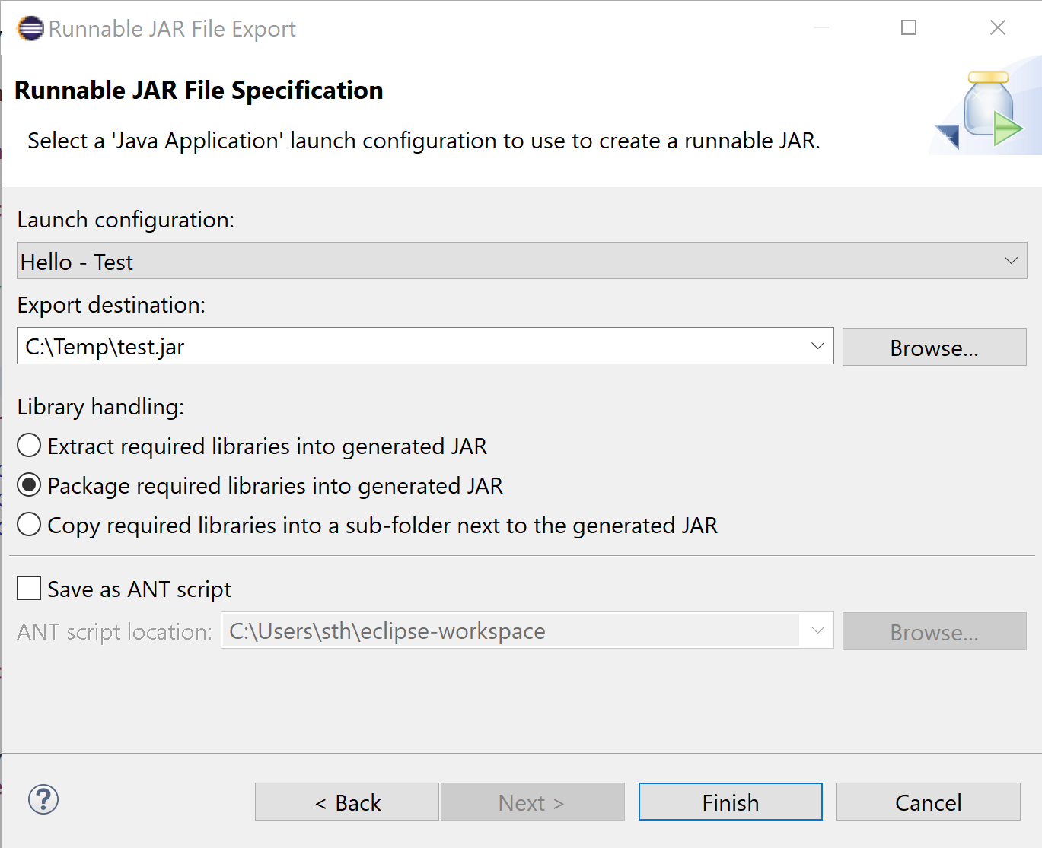Minimize the dialog window

click(821, 27)
